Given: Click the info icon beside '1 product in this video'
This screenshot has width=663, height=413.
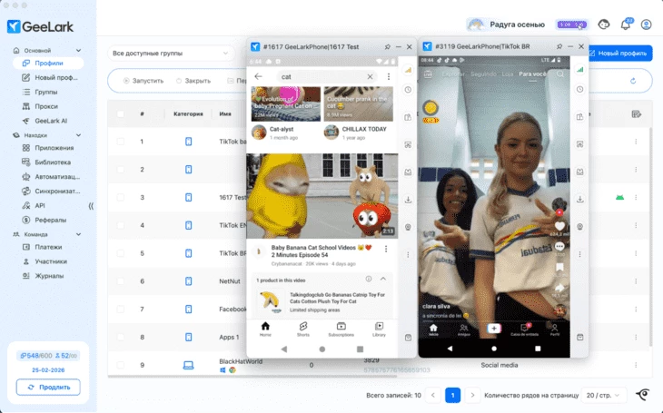Looking at the screenshot, I should coord(369,279).
